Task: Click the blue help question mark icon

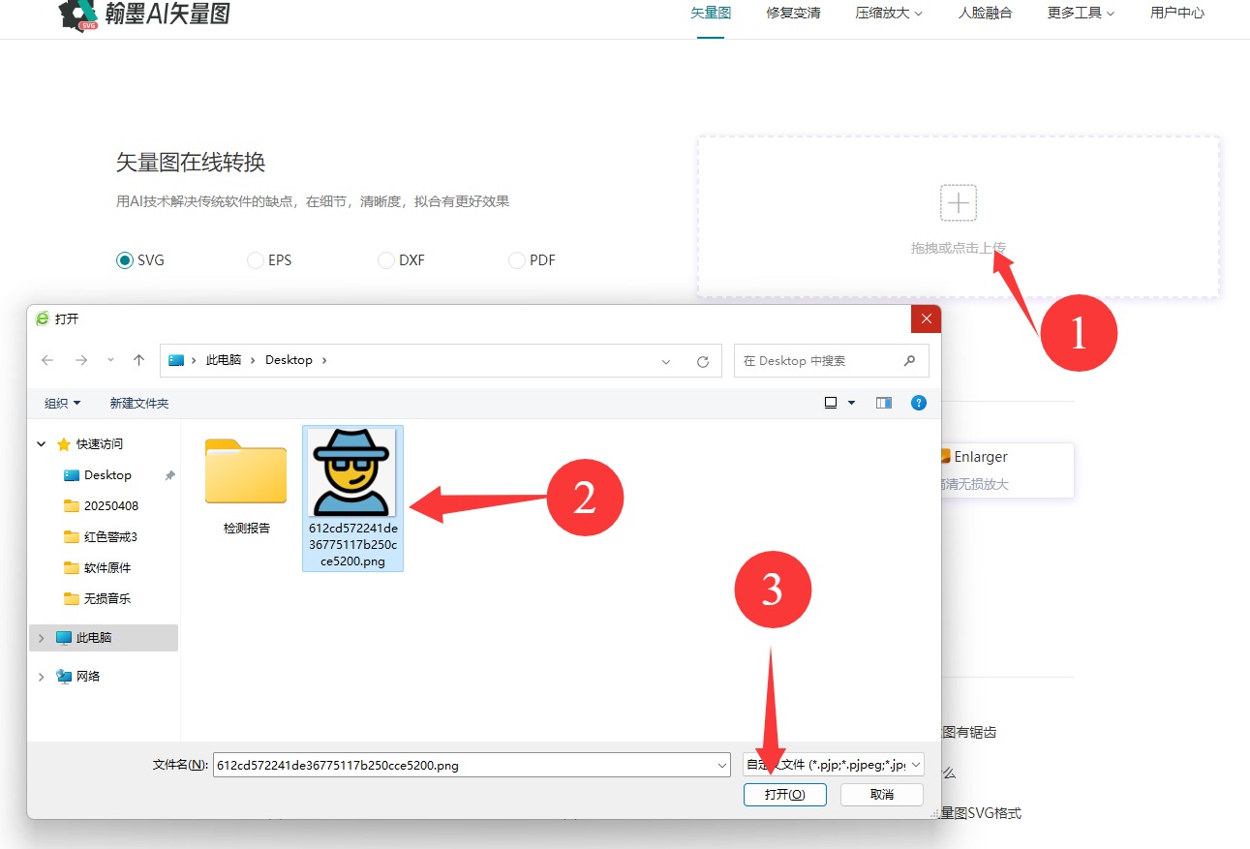Action: pyautogui.click(x=919, y=403)
